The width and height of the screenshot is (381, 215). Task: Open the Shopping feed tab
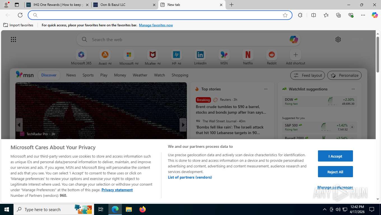tap(180, 75)
